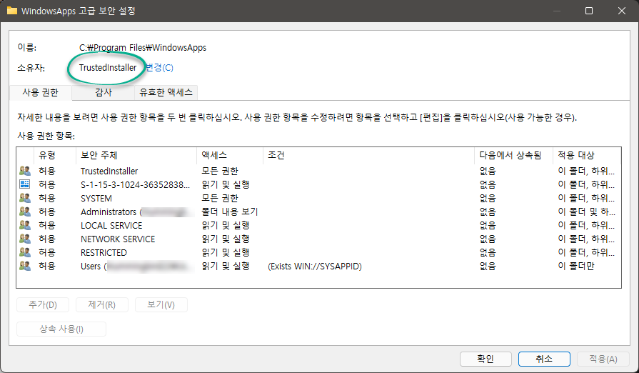Click the 제거(R) button
Image resolution: width=639 pixels, height=373 pixels.
(102, 304)
